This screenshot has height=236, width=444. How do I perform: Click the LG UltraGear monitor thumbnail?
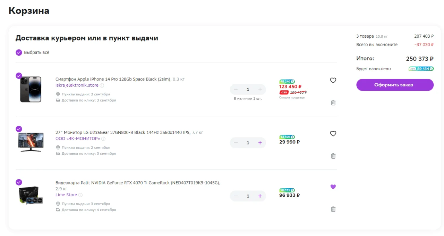[x=31, y=142]
